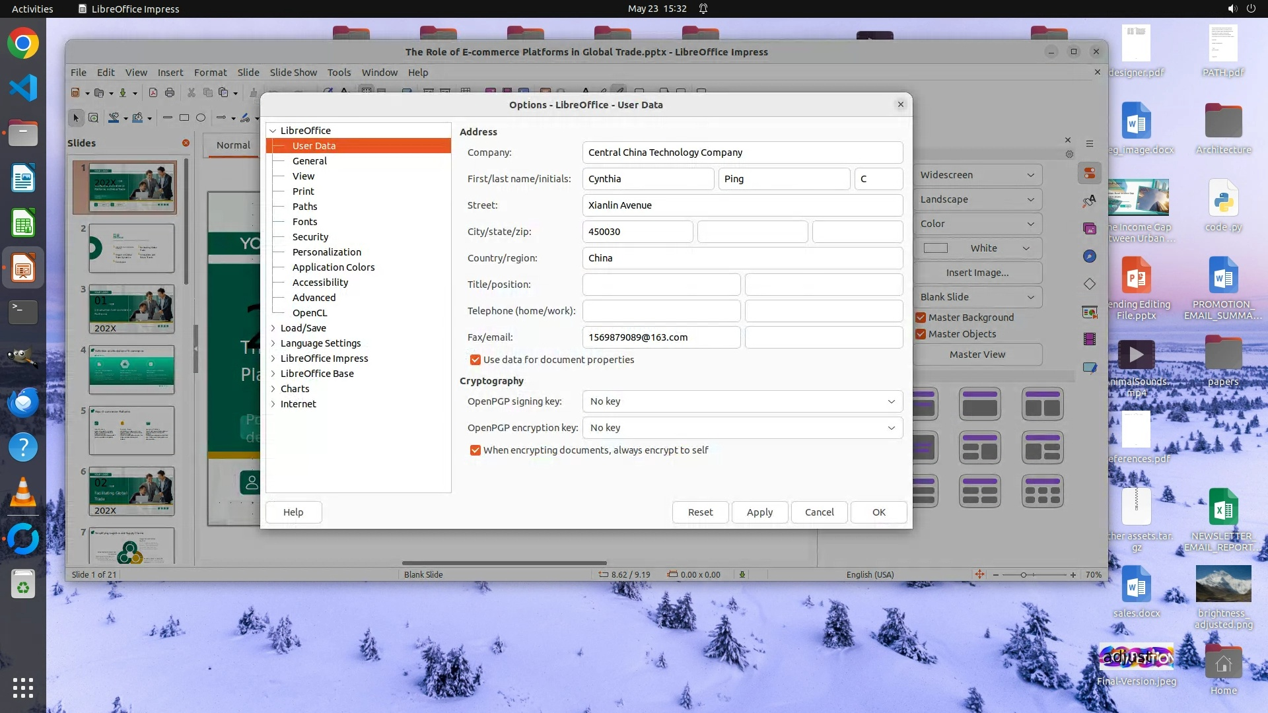This screenshot has width=1268, height=713.
Task: Toggle always encrypt to self checkbox
Action: coord(475,450)
